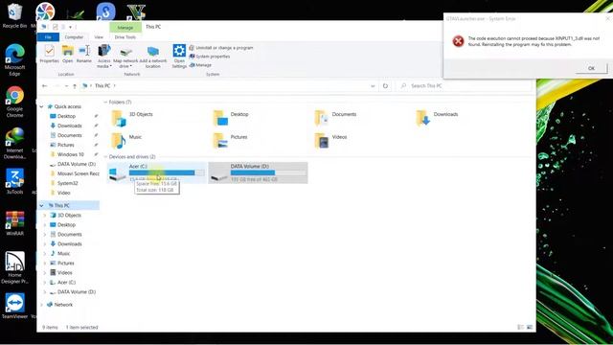Screen dimensions: 613x345
Task: Click the Search This PC field
Action: 465,85
